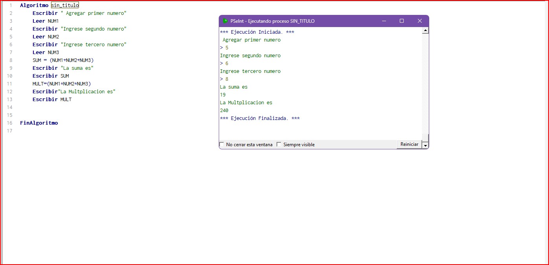
Task: Click the console's vertical scrollbar thumb
Action: pos(425,137)
